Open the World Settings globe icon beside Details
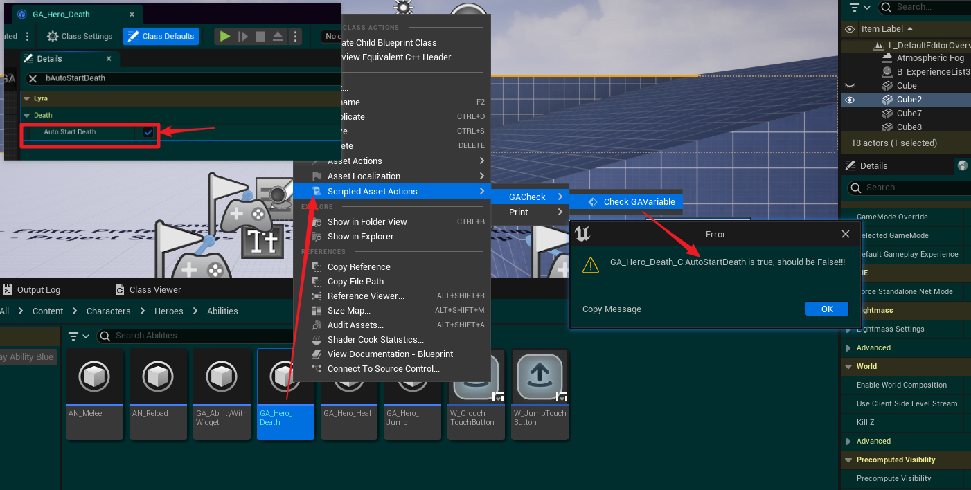Screen dimensions: 971x490 (x=962, y=165)
